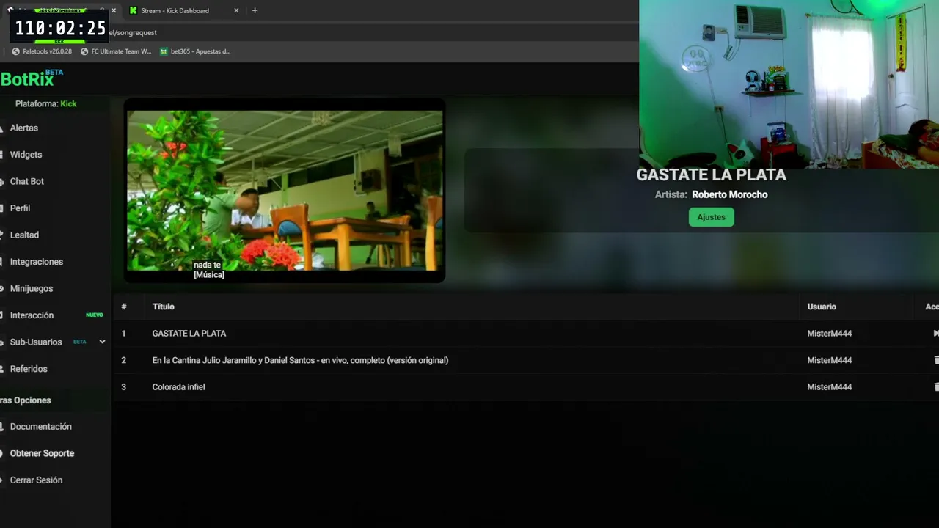Expand the Sub-Usuarios chevron arrow
The width and height of the screenshot is (939, 528).
(102, 342)
